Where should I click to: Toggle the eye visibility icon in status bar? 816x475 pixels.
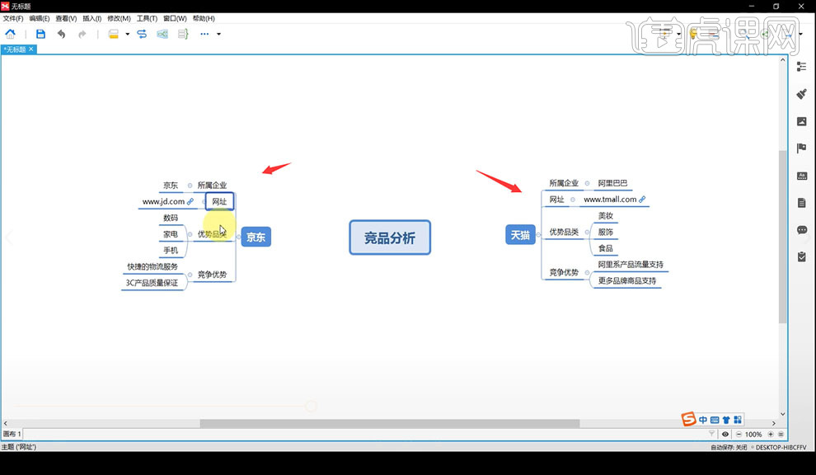(725, 433)
